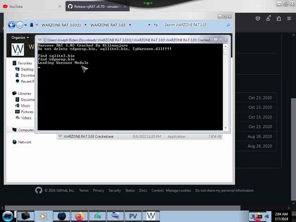Click the WARZONE RAT 3.03(1) breadcrumb
The image size is (296, 222).
pyautogui.click(x=61, y=25)
